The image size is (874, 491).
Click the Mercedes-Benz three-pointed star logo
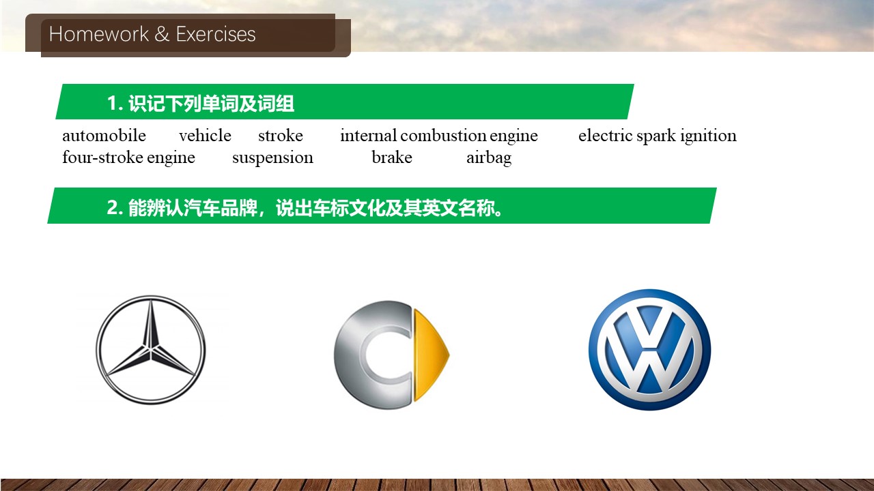pyautogui.click(x=150, y=350)
